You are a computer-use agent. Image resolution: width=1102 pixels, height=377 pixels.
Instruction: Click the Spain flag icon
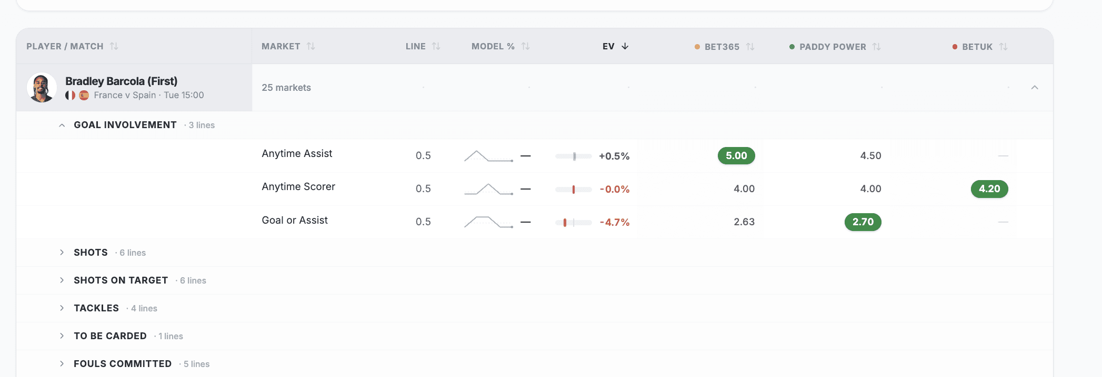point(84,95)
